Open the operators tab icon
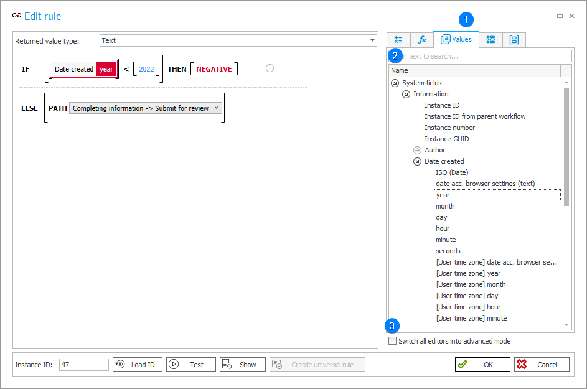This screenshot has height=389, width=587. [x=398, y=40]
